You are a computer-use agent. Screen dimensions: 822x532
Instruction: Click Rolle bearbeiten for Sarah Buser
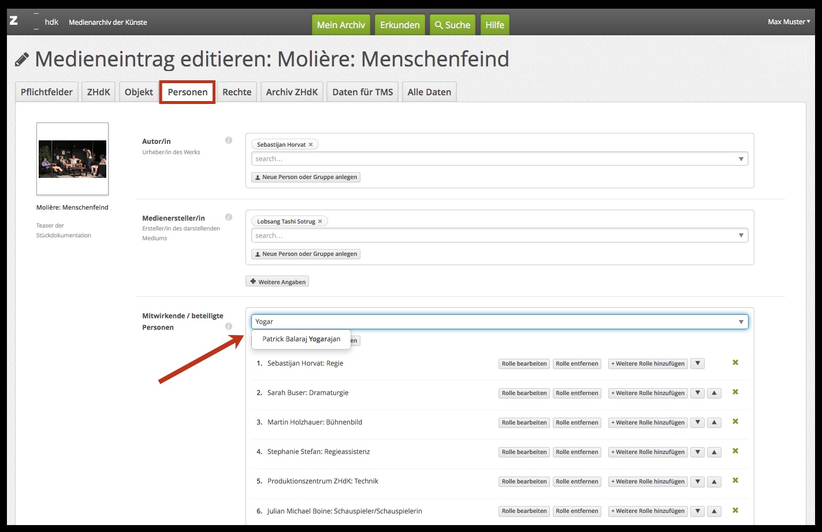(524, 393)
